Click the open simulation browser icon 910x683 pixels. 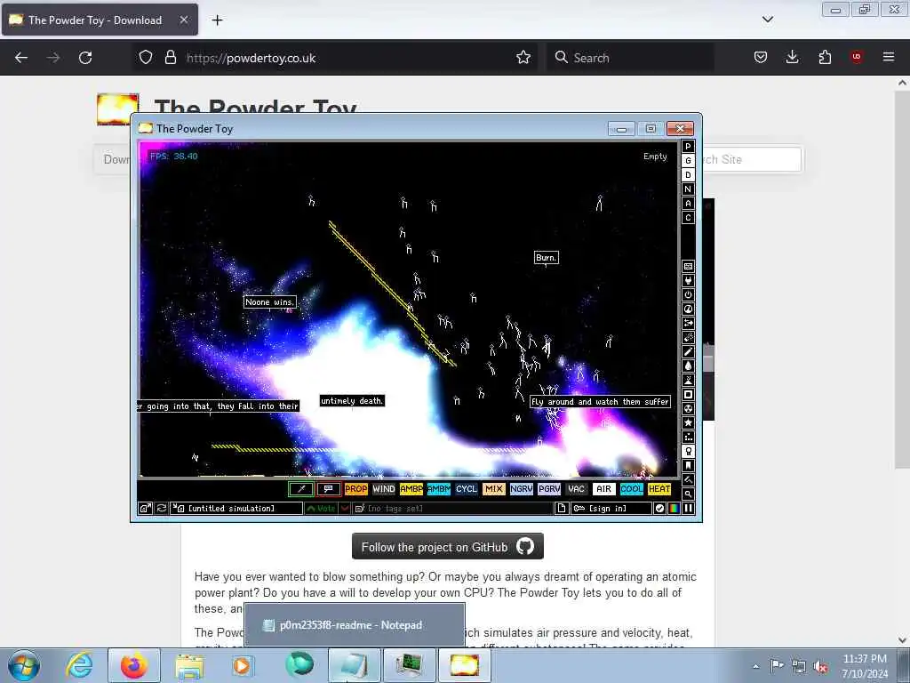pos(145,508)
